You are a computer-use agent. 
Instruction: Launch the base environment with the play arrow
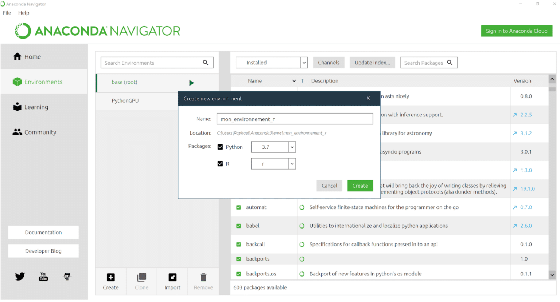pos(192,83)
